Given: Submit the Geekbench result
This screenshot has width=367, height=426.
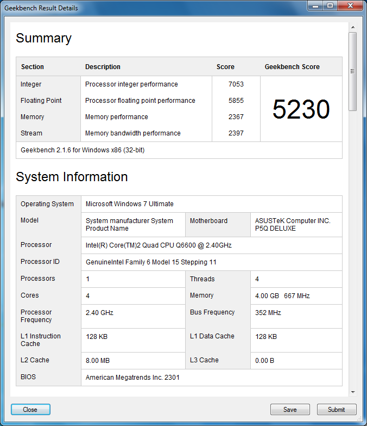Looking at the screenshot, I should point(337,410).
